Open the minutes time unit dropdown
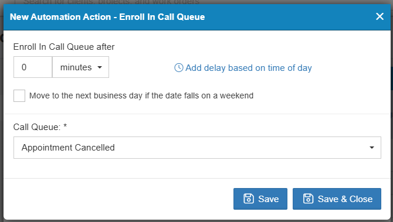This screenshot has height=222, width=393. (80, 67)
